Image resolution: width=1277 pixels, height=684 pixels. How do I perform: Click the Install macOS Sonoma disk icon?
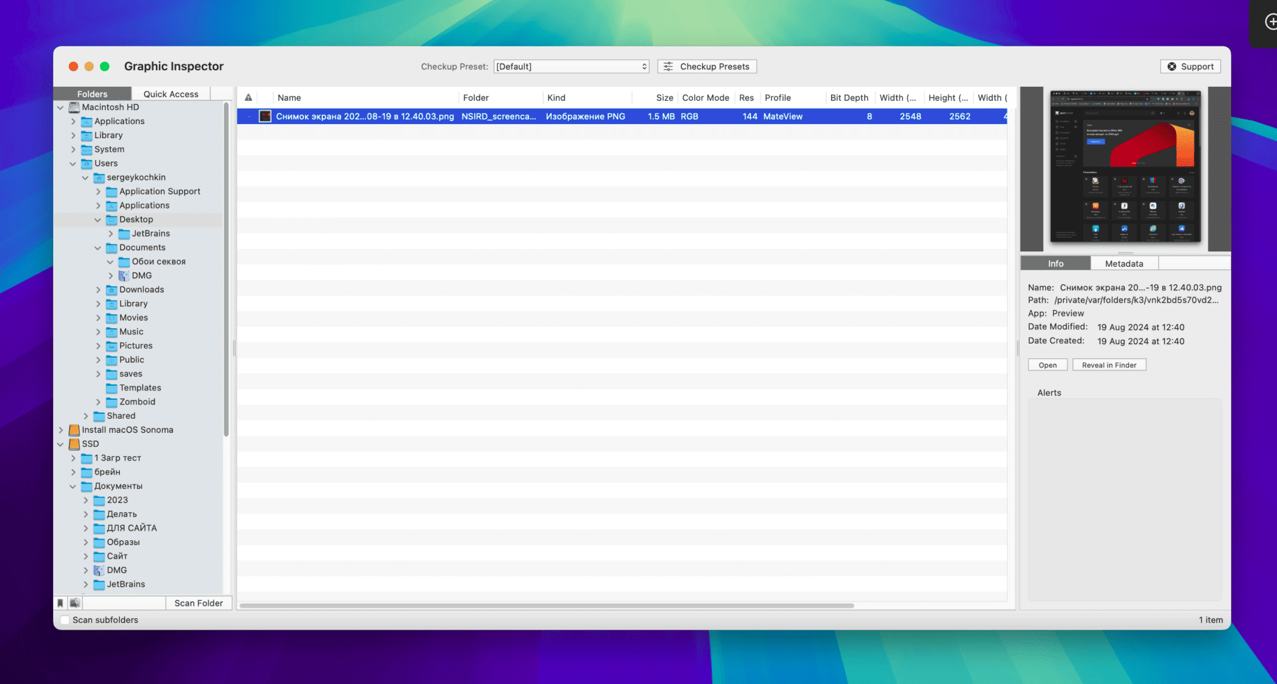[74, 430]
